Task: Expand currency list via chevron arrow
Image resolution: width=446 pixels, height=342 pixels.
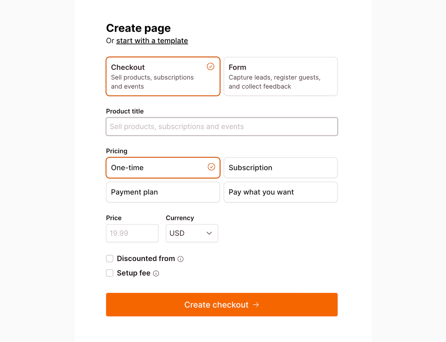Action: (x=209, y=233)
